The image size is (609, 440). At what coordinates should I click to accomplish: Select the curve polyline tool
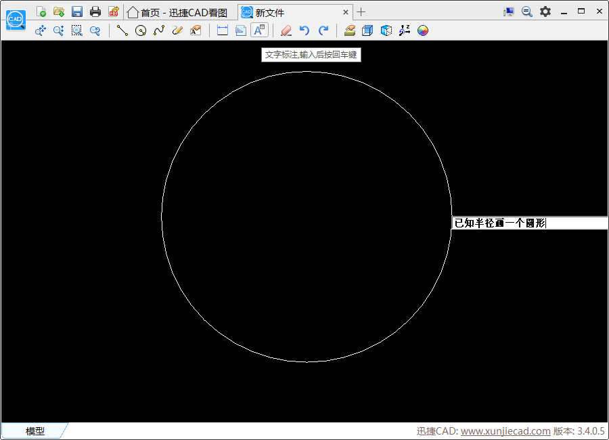coord(159,30)
